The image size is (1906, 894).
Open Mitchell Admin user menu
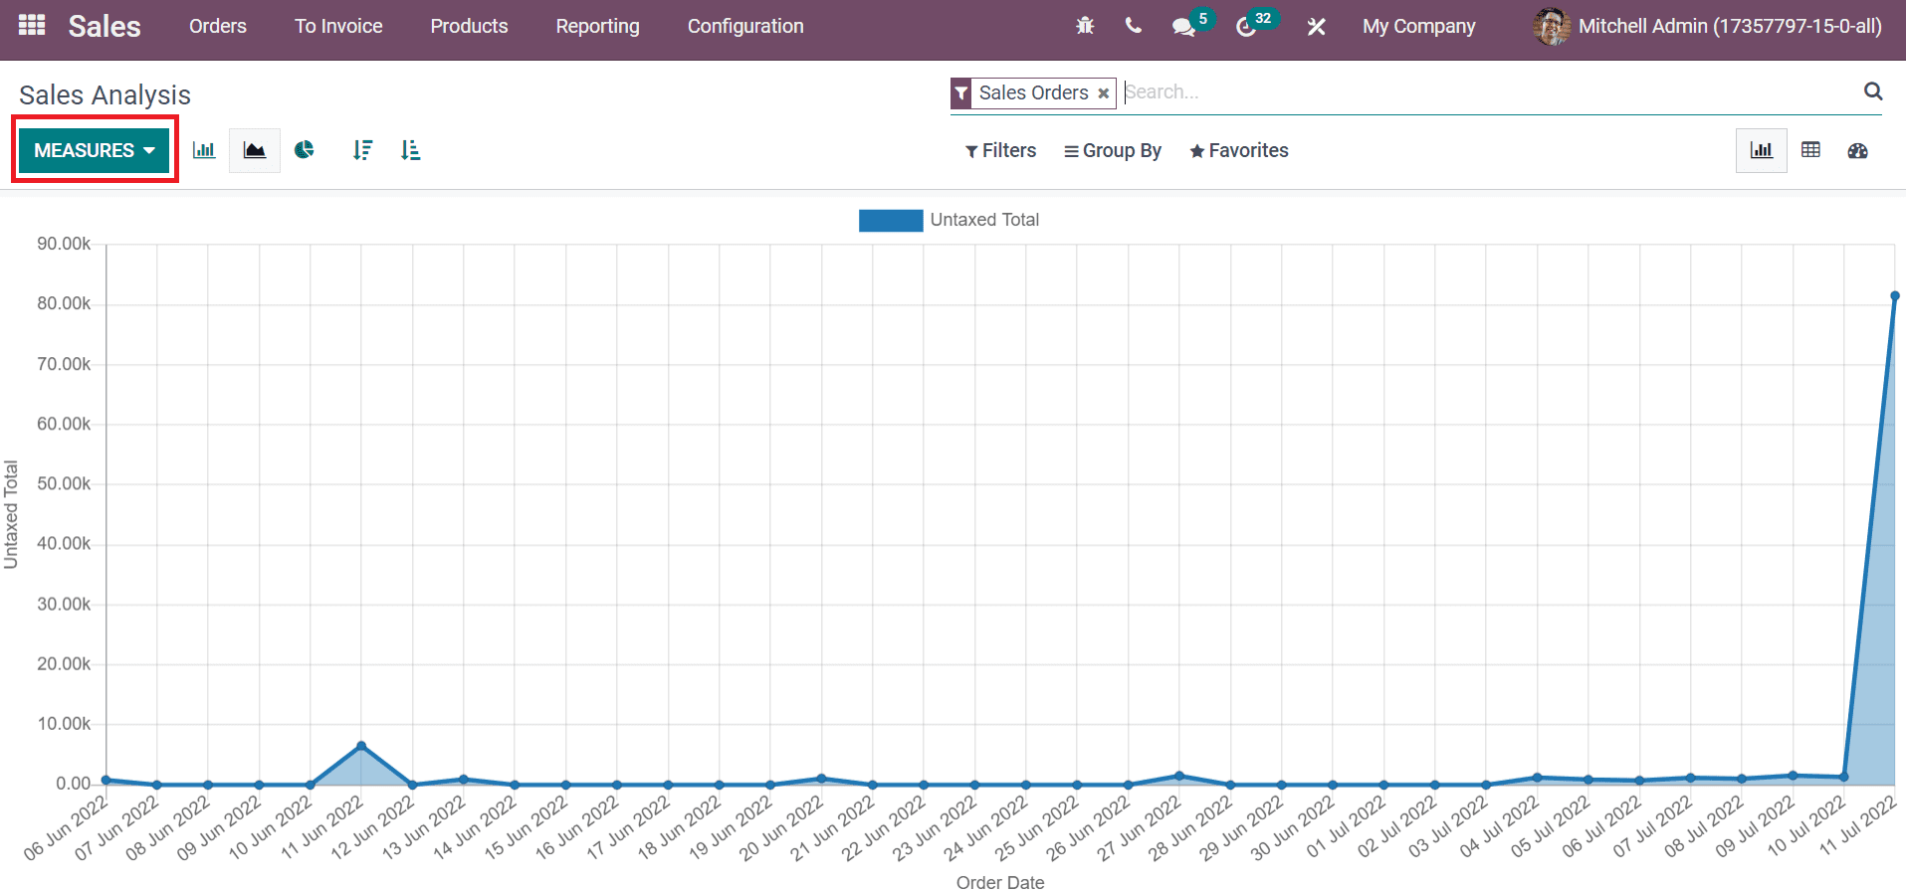[1708, 27]
